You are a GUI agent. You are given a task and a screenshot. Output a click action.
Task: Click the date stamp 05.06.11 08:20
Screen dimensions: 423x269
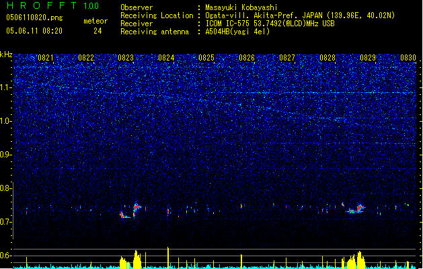pyautogui.click(x=34, y=31)
